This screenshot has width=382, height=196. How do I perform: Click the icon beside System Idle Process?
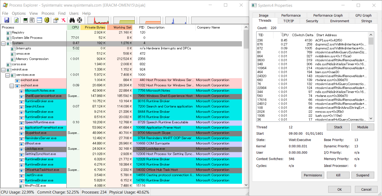[9, 38]
